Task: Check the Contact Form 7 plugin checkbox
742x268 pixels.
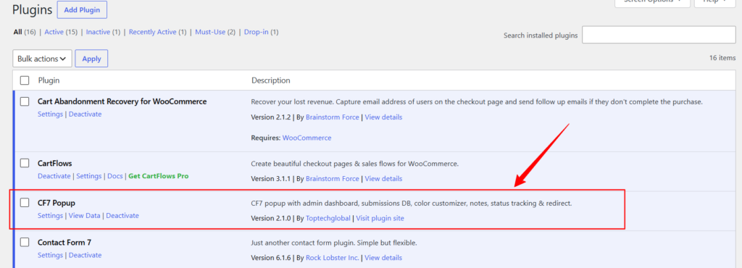Action: (25, 243)
